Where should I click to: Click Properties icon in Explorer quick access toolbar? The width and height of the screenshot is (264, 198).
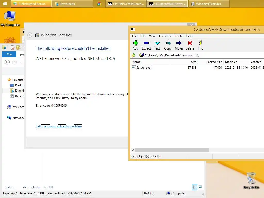12,48
